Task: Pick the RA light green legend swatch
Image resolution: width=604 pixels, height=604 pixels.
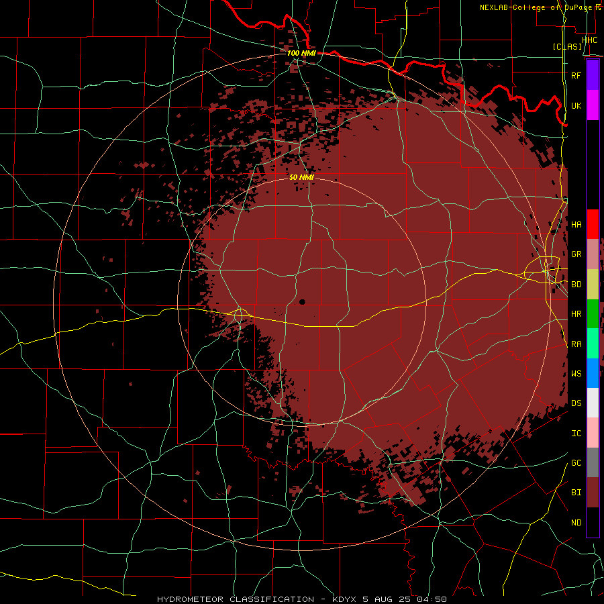Action: [593, 344]
